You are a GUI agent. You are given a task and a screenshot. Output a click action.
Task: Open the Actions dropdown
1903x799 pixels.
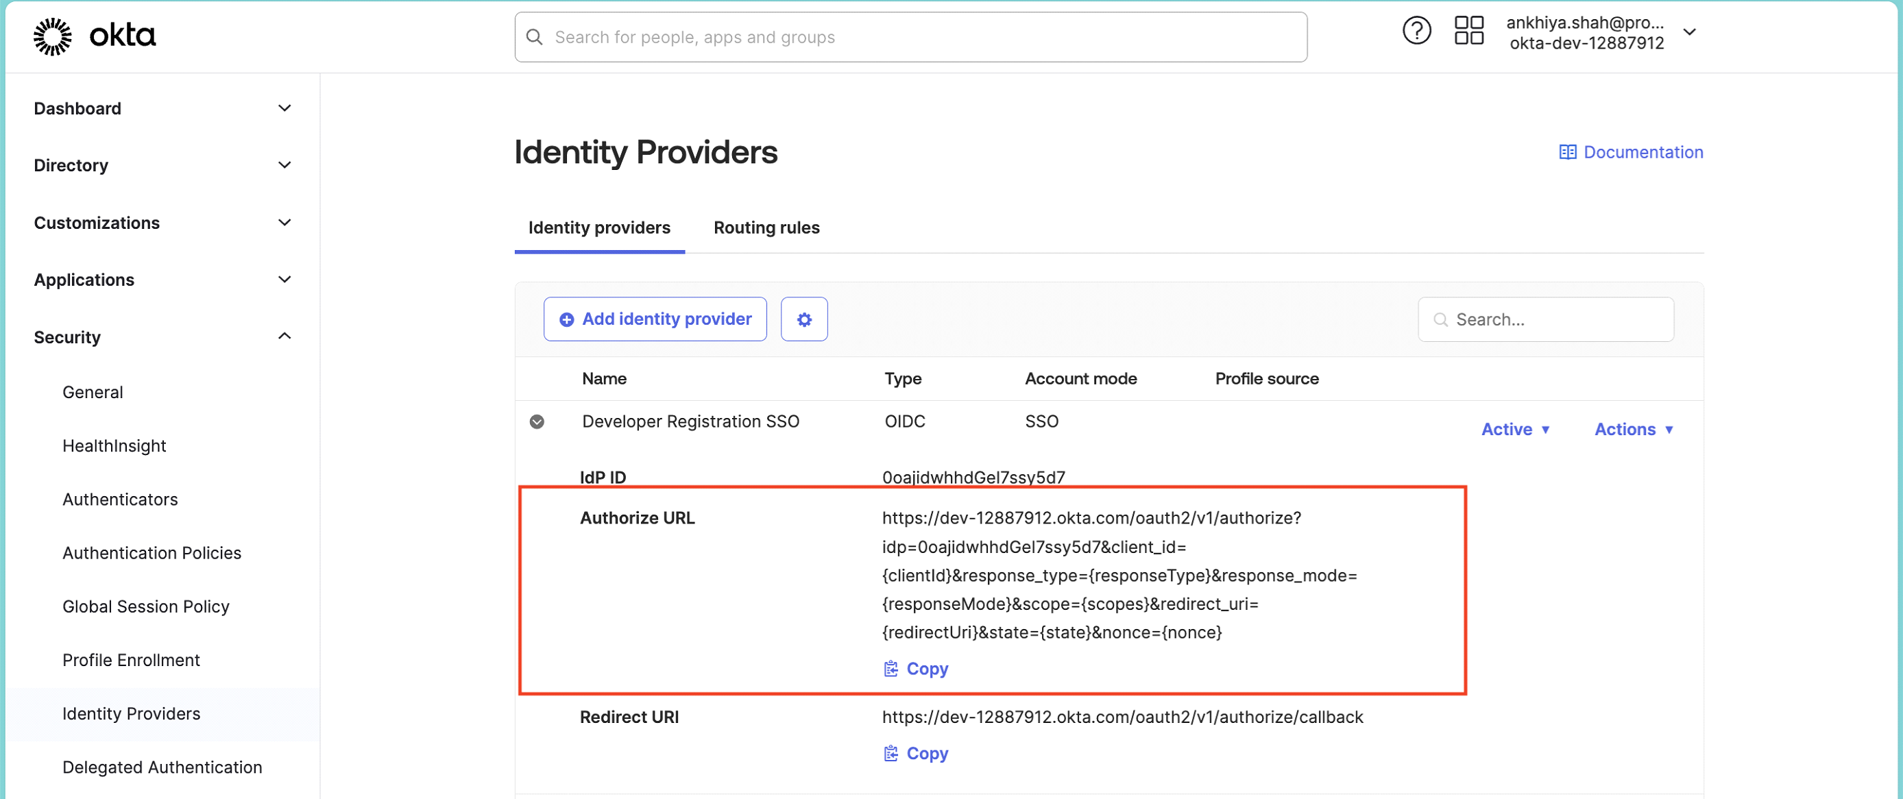tap(1634, 428)
